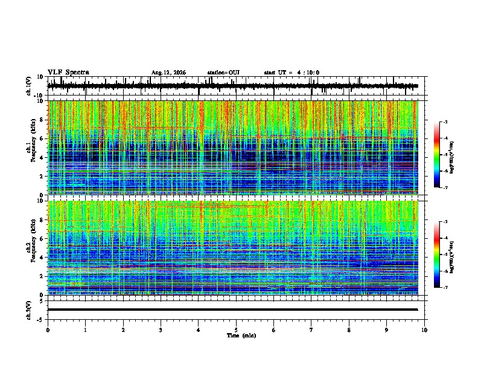Click the "ch.3(V)" axis label

[29, 310]
